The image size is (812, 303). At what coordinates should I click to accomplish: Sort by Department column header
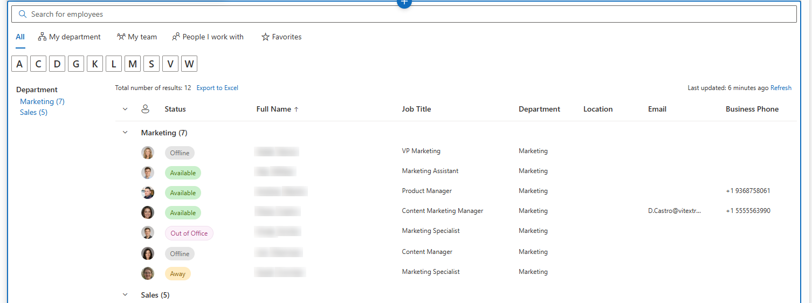click(539, 109)
